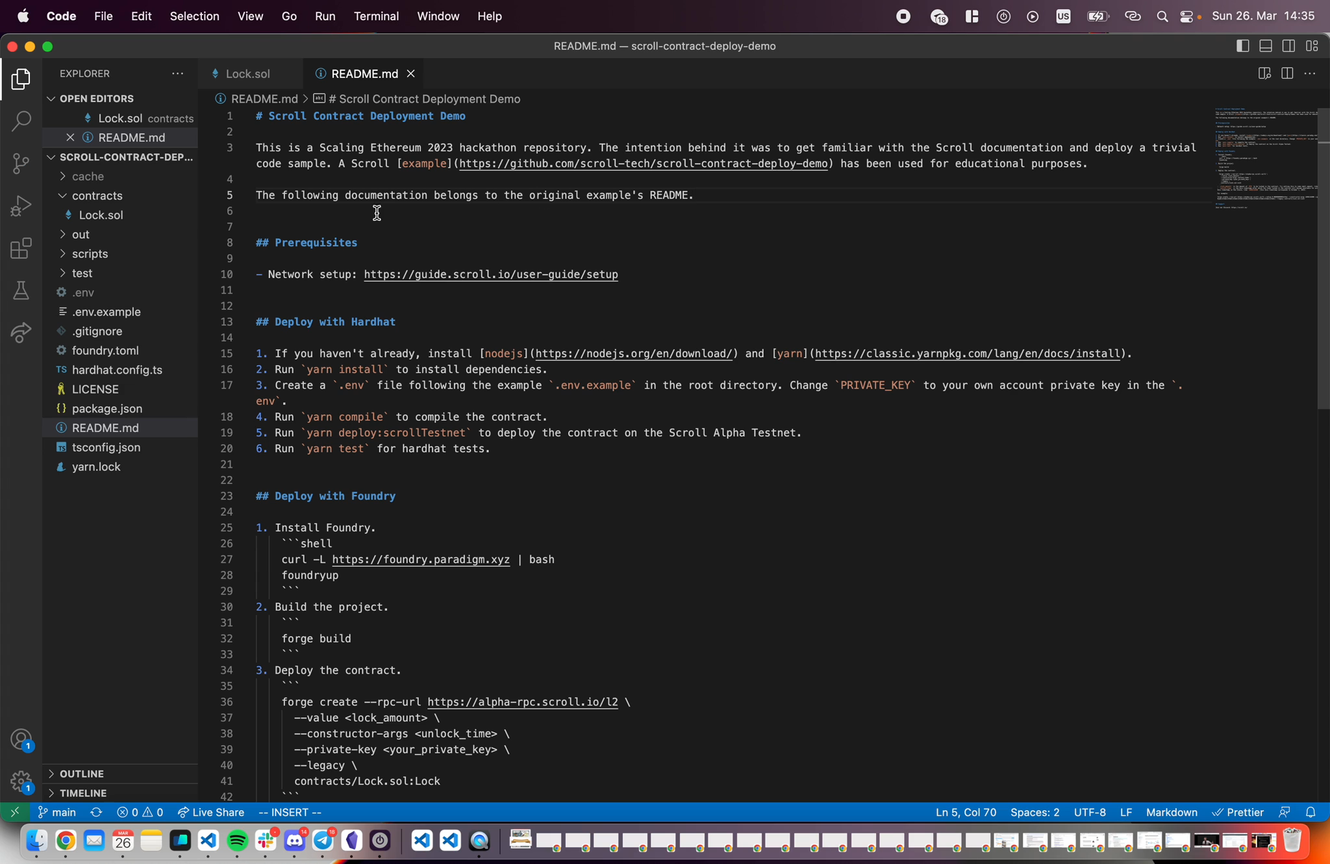This screenshot has height=864, width=1330.
Task: Click README.md in breadcrumb
Action: (x=264, y=99)
